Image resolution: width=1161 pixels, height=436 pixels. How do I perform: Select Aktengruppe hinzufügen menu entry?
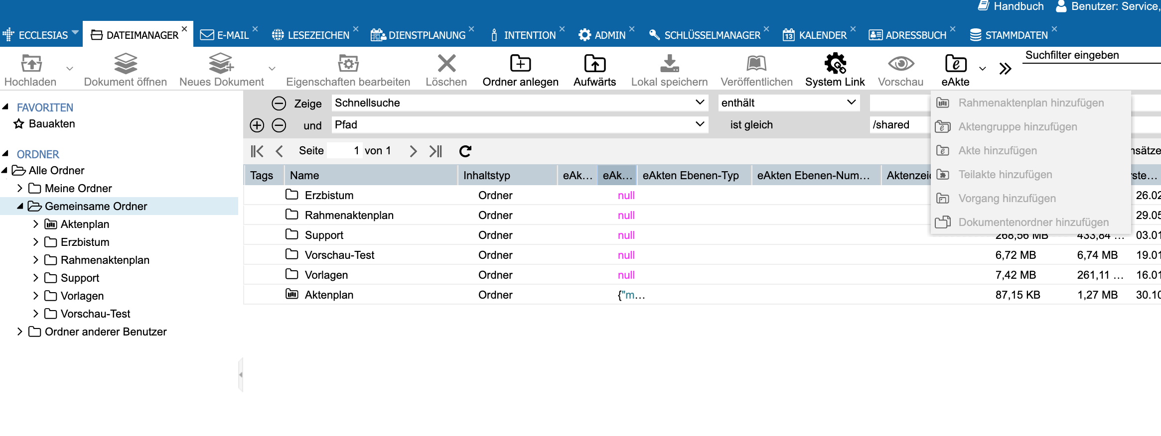pyautogui.click(x=1030, y=127)
